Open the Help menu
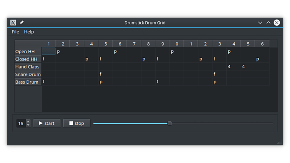The image size is (290, 163). tap(29, 32)
